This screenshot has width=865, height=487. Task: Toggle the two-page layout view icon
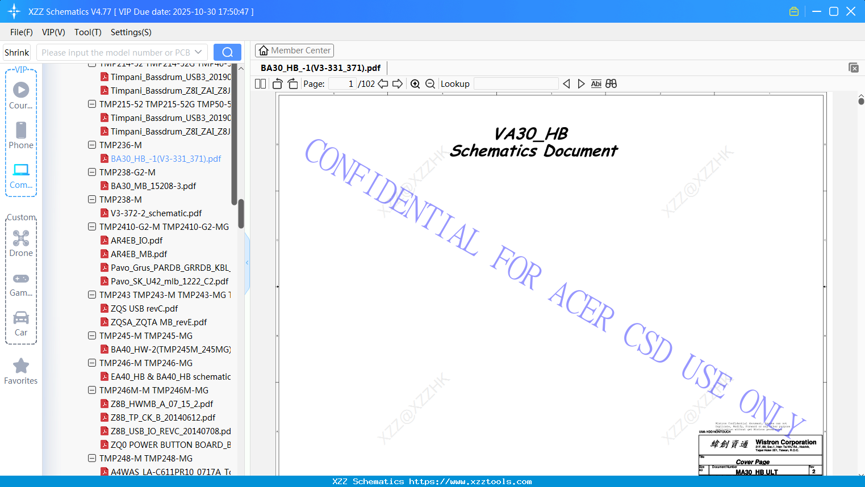click(x=261, y=83)
